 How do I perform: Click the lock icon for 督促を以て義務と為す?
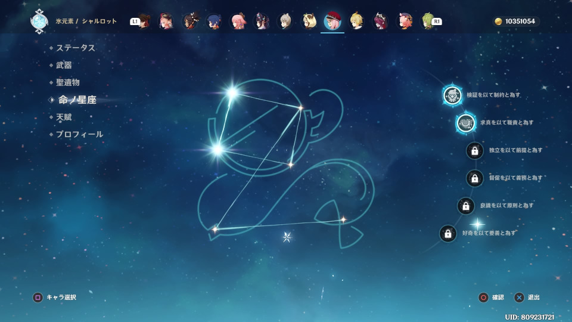tap(475, 178)
